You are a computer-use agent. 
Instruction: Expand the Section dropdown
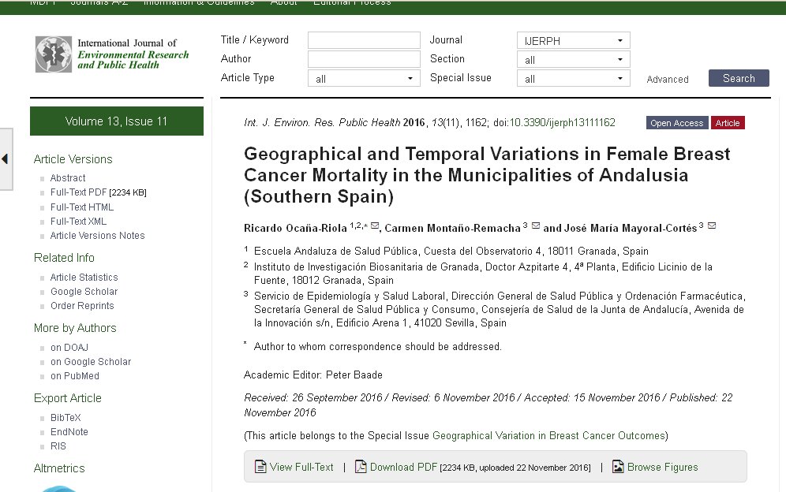click(x=573, y=59)
